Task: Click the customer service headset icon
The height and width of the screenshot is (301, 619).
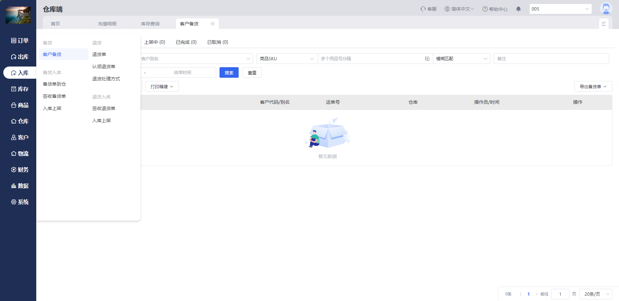Action: [423, 9]
